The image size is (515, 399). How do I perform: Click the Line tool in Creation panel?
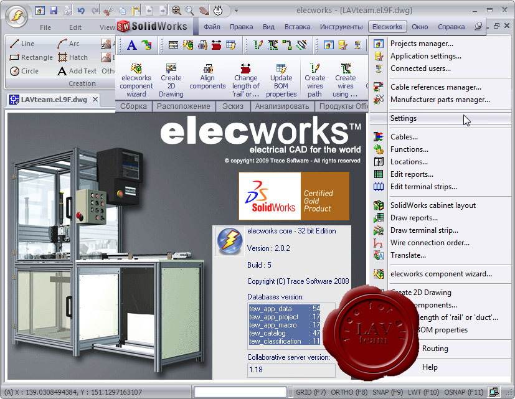22,44
